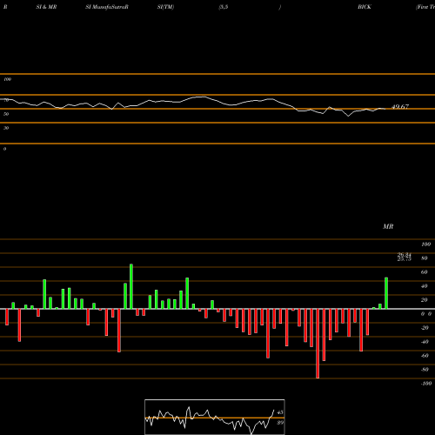Click the "-60" label on the MR axis

point(425,356)
